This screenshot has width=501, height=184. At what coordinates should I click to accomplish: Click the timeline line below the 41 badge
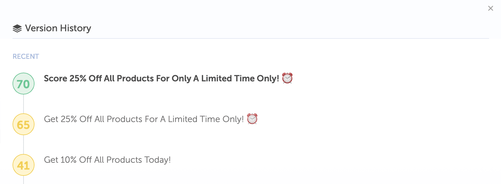(24, 180)
